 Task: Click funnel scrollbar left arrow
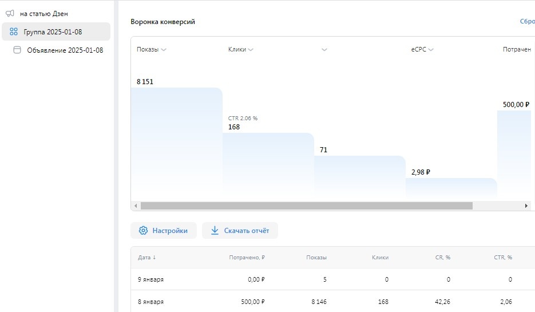click(x=136, y=206)
